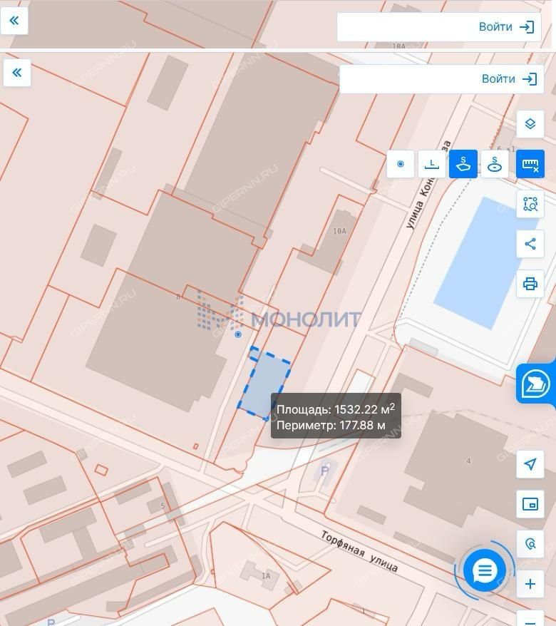The image size is (556, 626).
Task: Select the point marker tool
Action: click(401, 164)
